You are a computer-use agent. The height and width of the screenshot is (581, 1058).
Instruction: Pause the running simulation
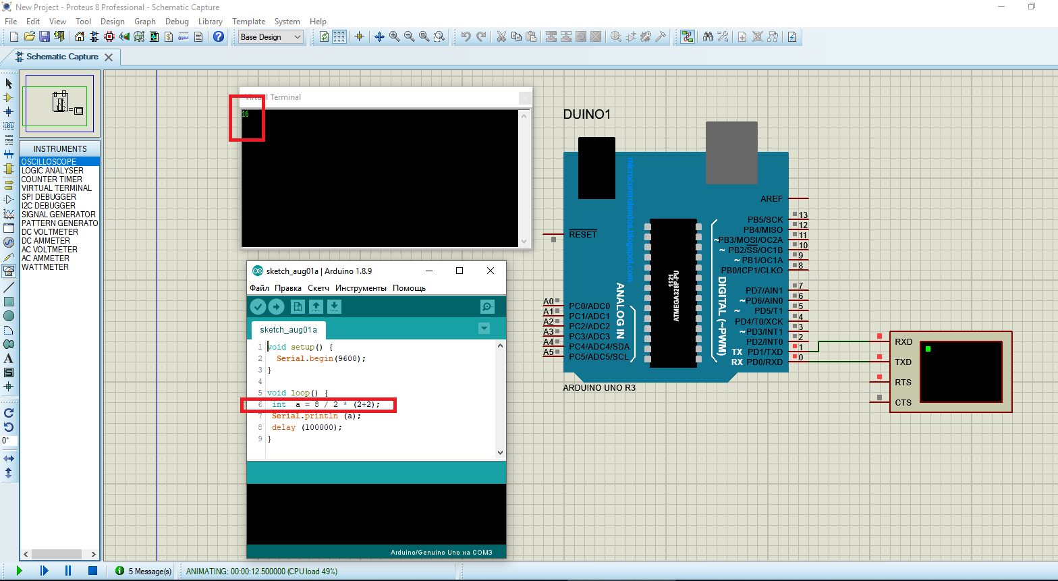click(x=68, y=571)
